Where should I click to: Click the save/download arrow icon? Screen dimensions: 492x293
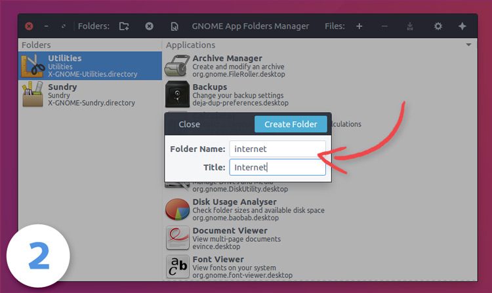coord(410,26)
